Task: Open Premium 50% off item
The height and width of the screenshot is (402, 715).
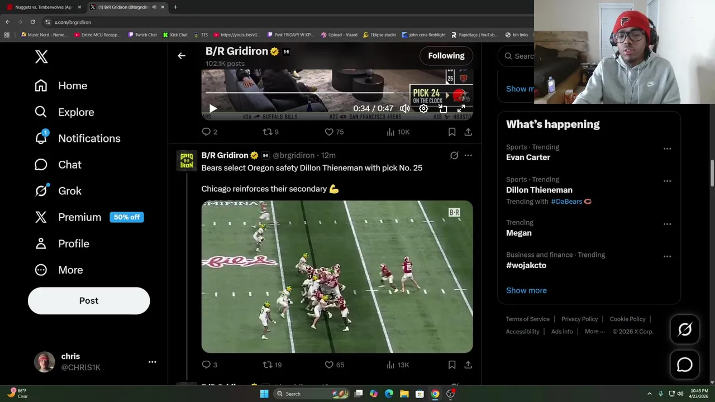Action: 89,217
